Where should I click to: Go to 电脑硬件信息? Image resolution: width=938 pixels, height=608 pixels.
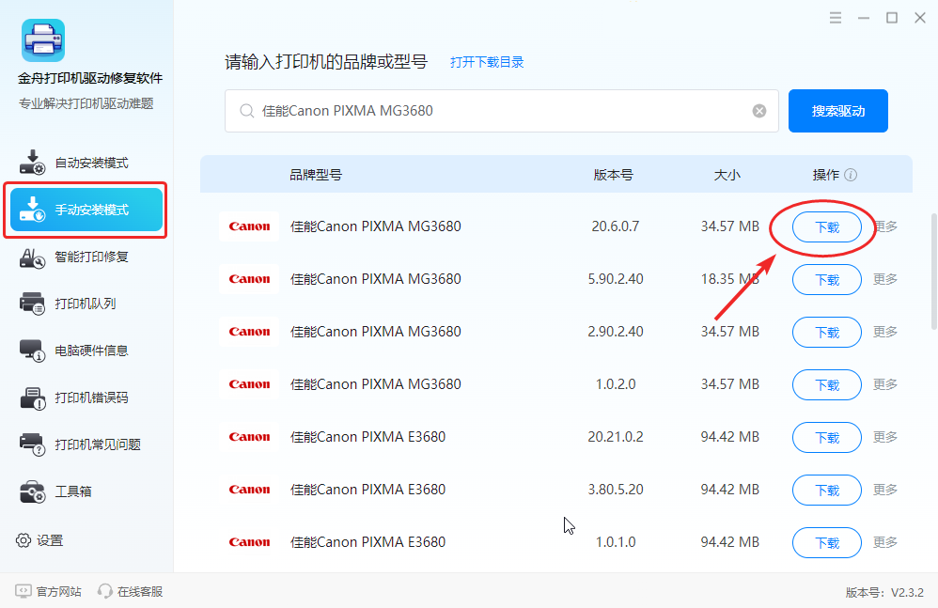pyautogui.click(x=86, y=351)
